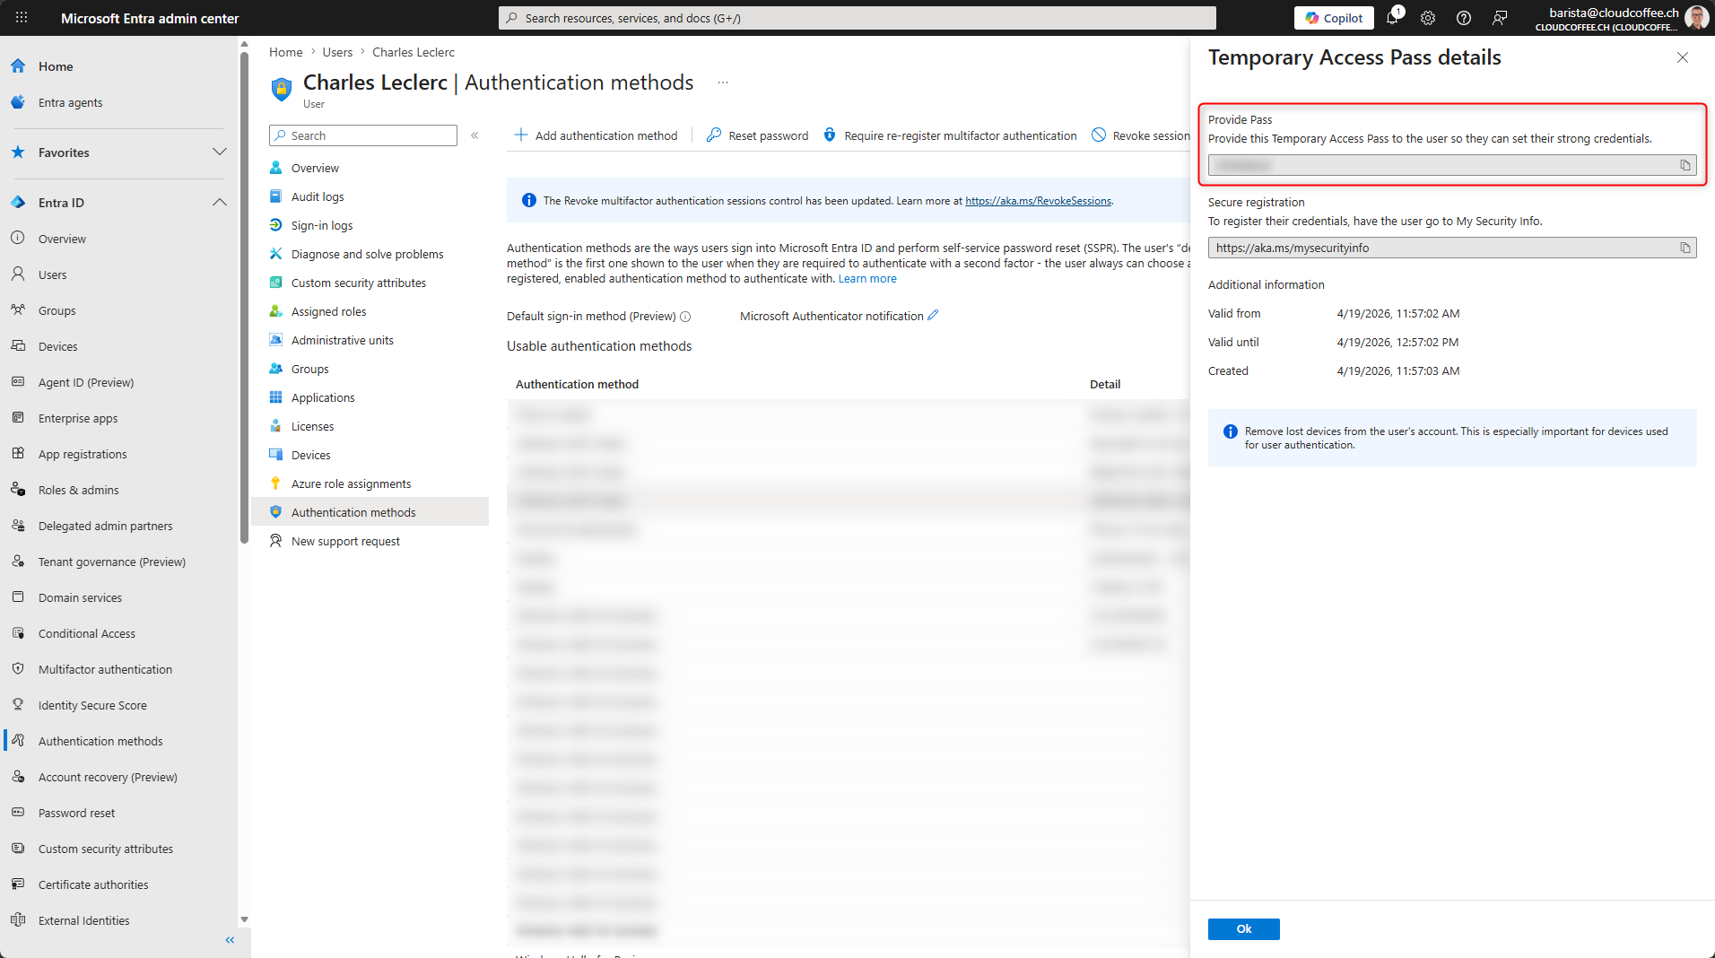Collapse the user resource menu
Image resolution: width=1715 pixels, height=958 pixels.
[x=474, y=135]
